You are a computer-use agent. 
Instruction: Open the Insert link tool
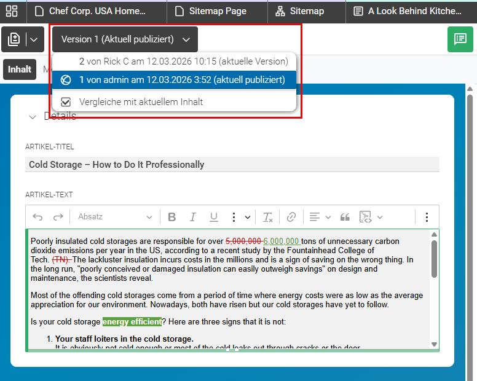[x=291, y=217]
